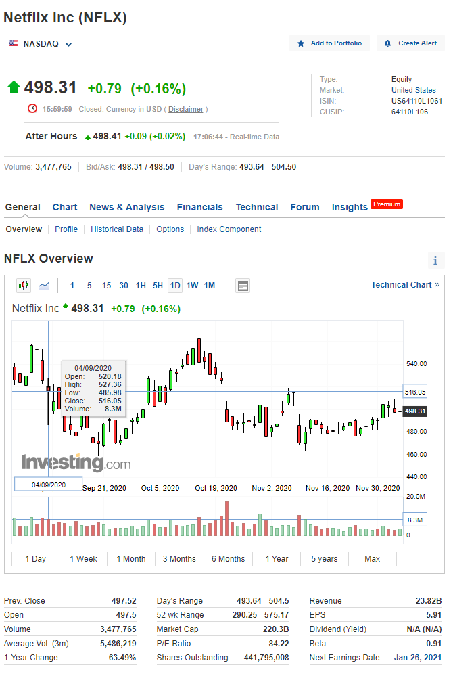Click the 1-Year Change value 63.49%
The height and width of the screenshot is (674, 453).
122,658
